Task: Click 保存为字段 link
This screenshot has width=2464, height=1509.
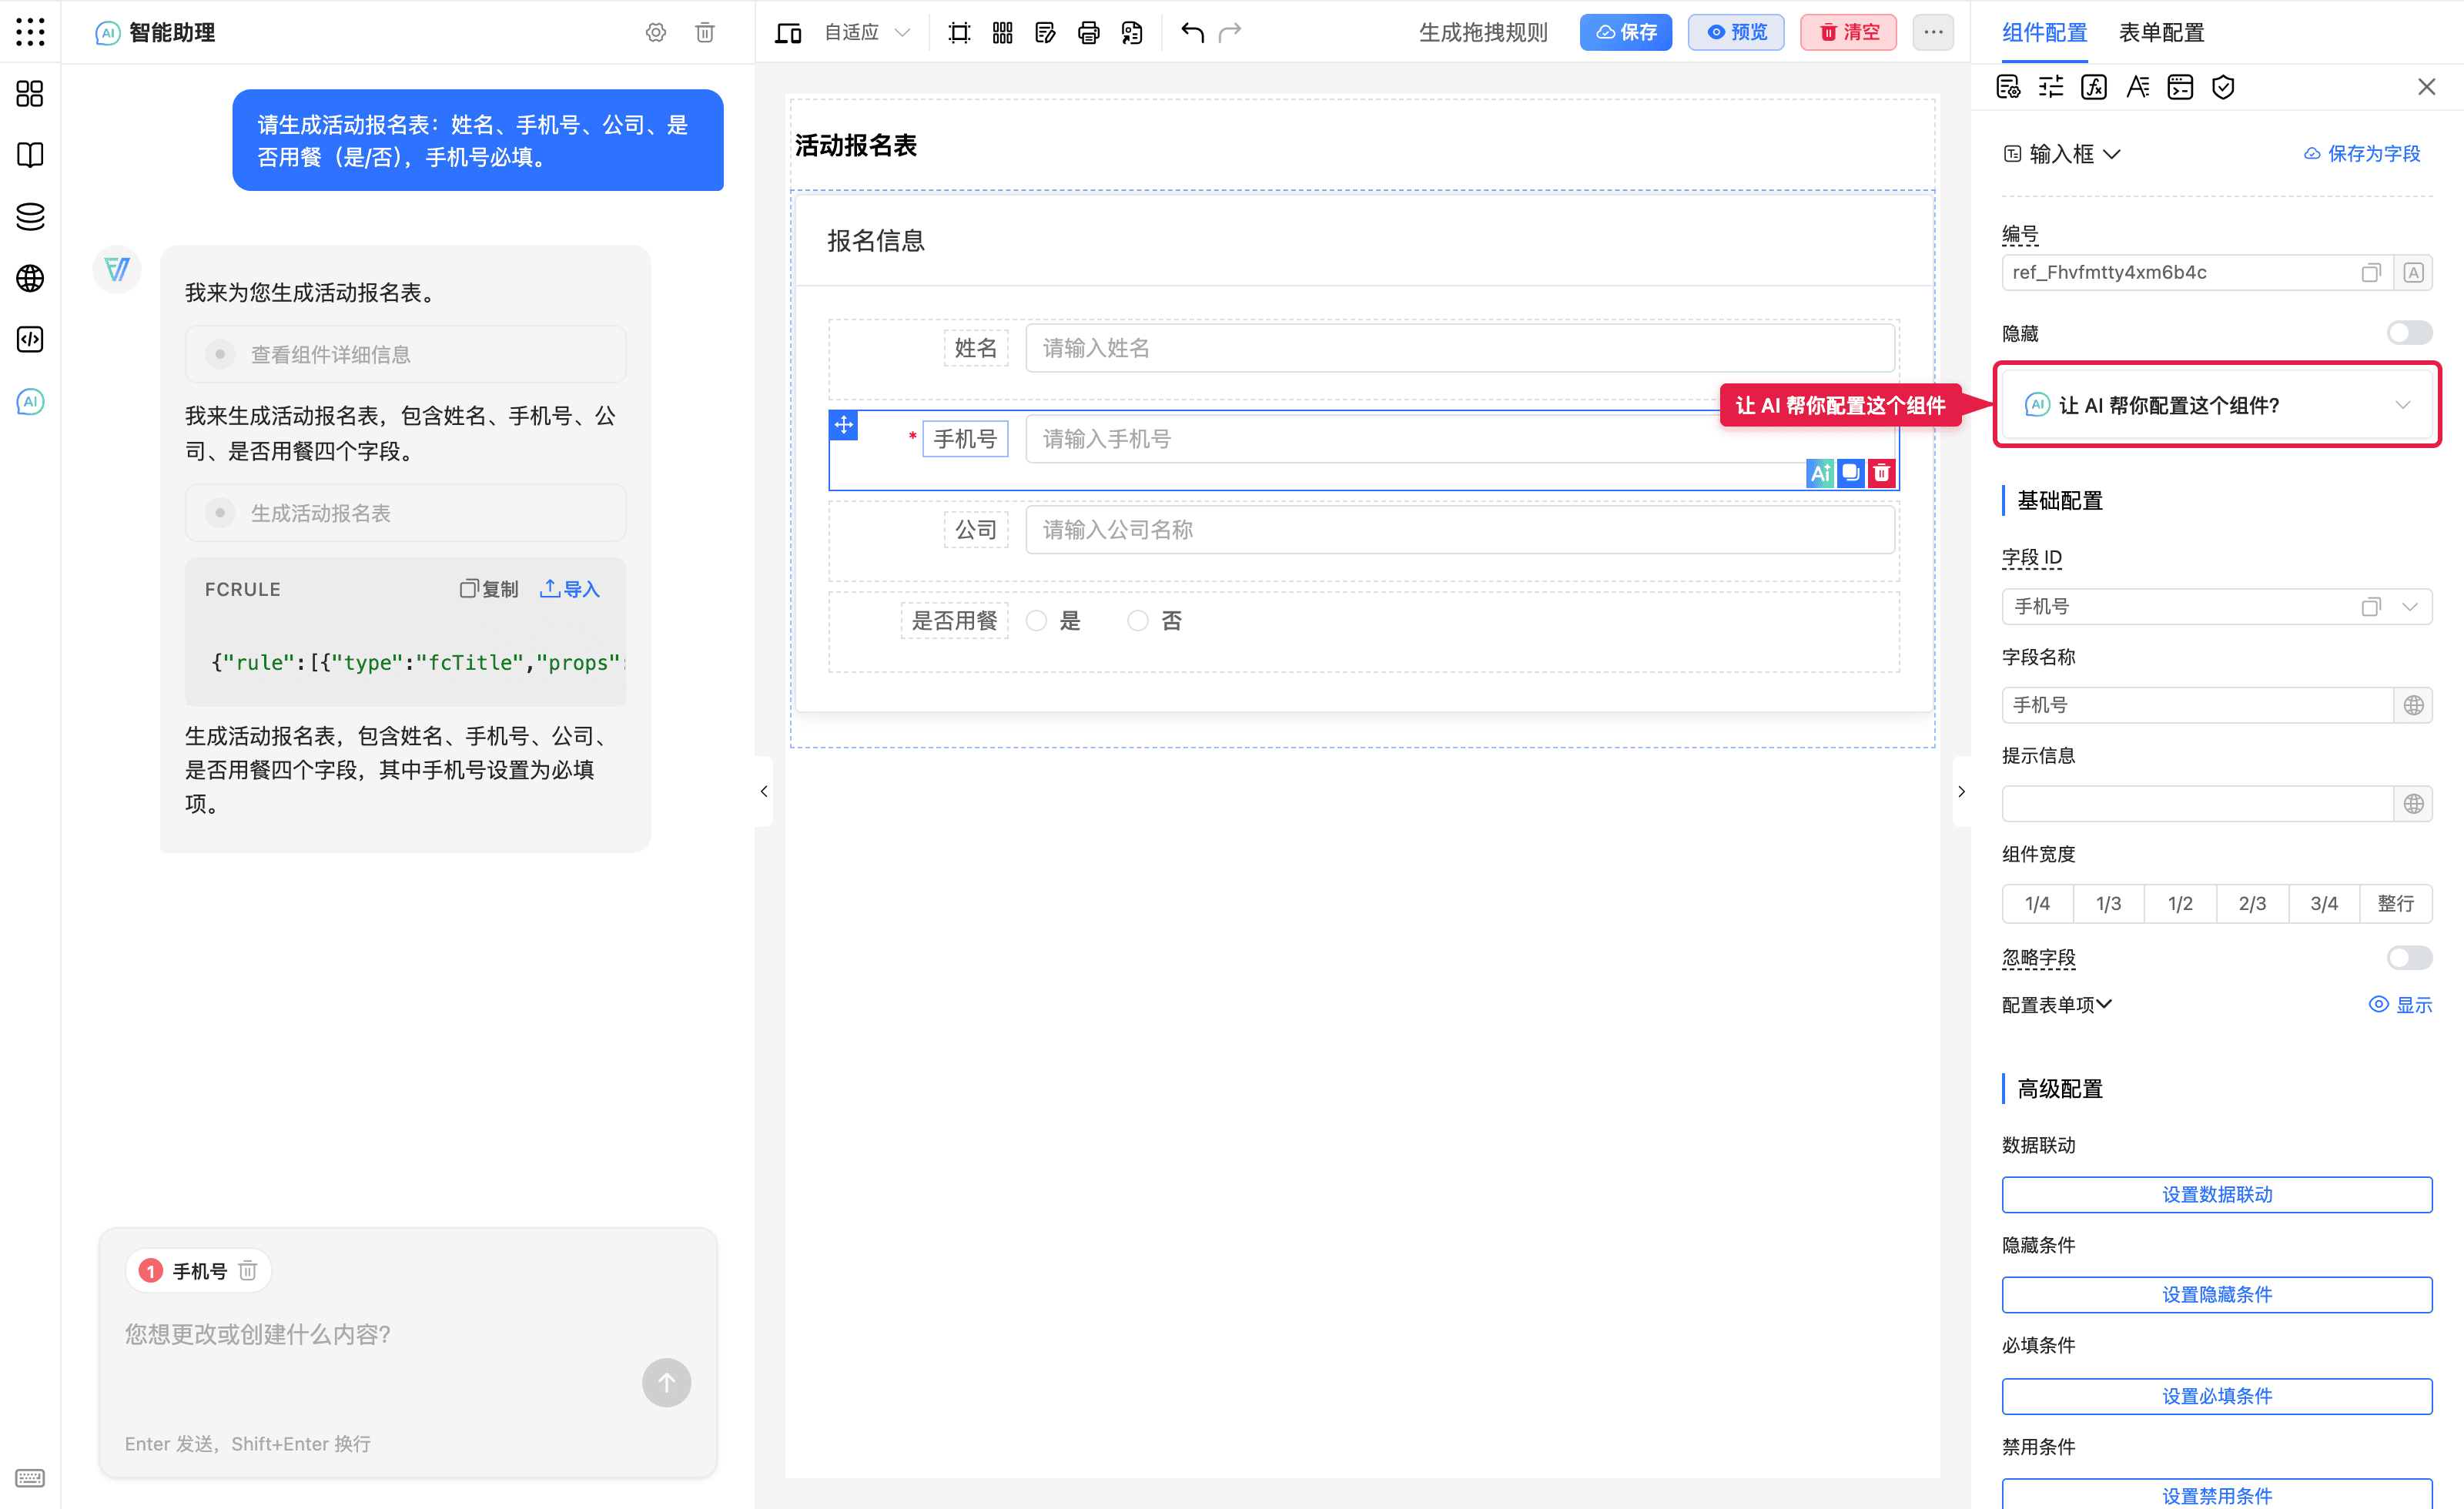Action: click(x=2362, y=154)
